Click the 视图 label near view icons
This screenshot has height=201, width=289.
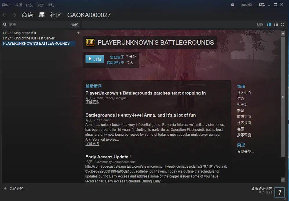[x=260, y=25]
